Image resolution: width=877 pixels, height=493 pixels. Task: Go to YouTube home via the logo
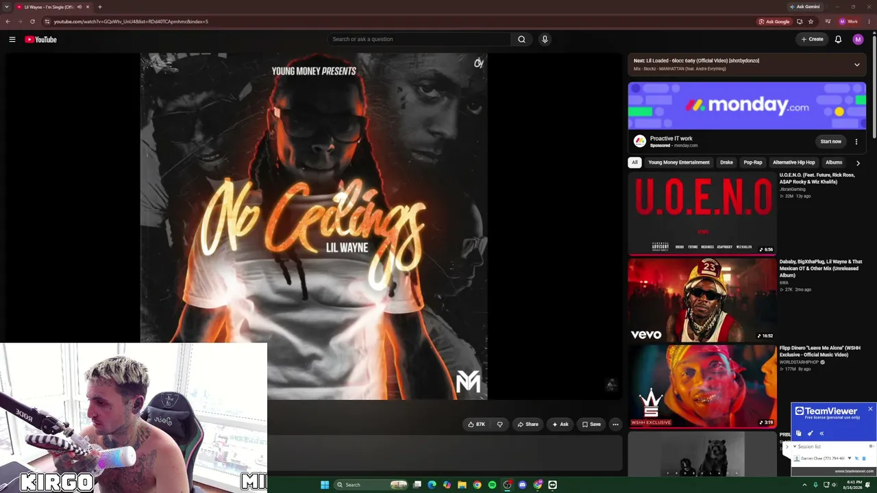(41, 40)
